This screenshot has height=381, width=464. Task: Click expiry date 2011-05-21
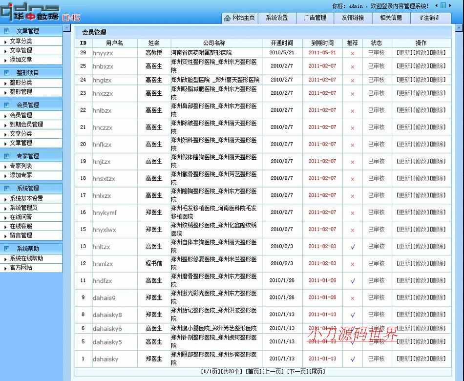pos(322,53)
